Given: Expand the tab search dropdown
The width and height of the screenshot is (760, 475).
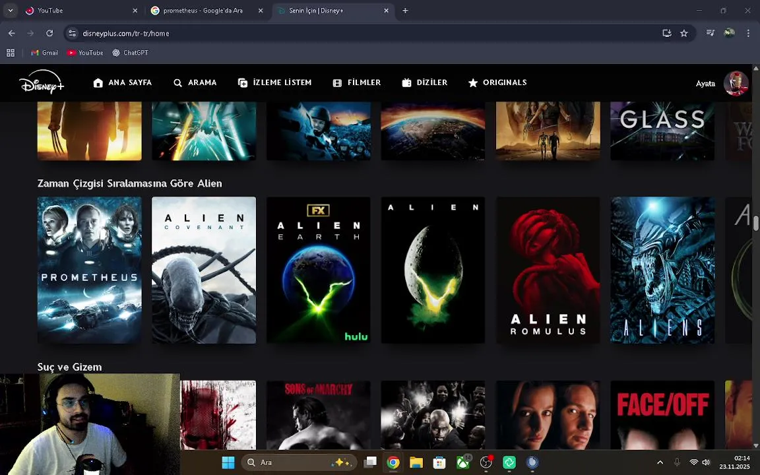Looking at the screenshot, I should (10, 10).
